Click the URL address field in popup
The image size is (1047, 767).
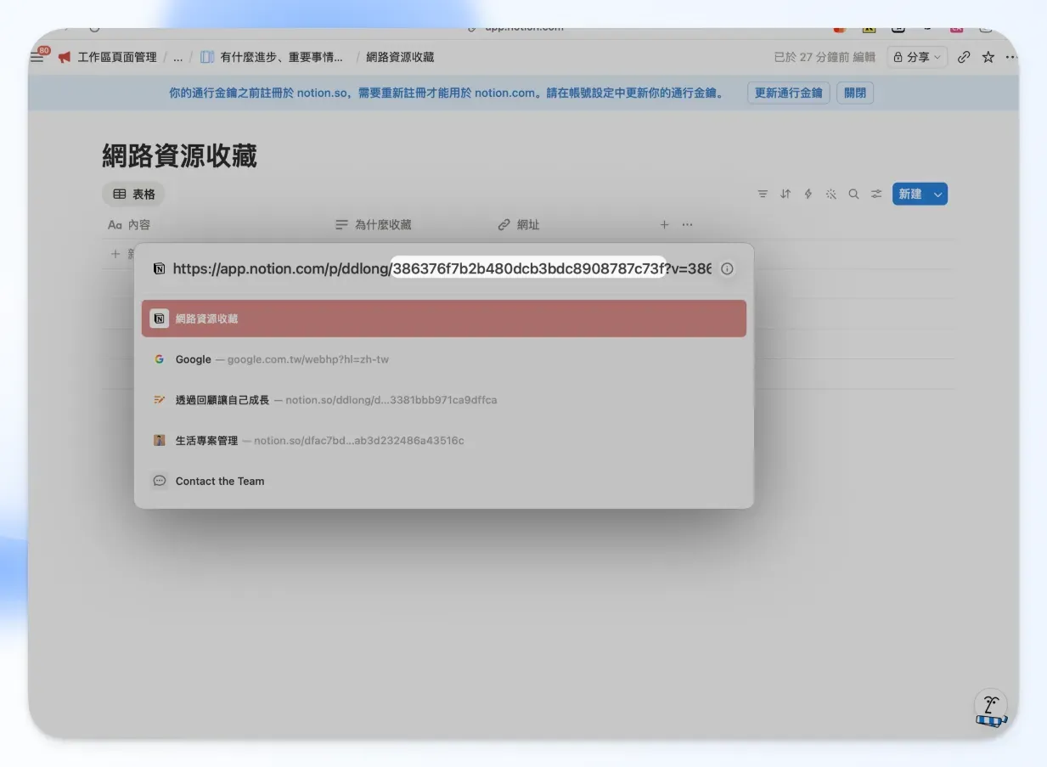pos(442,268)
